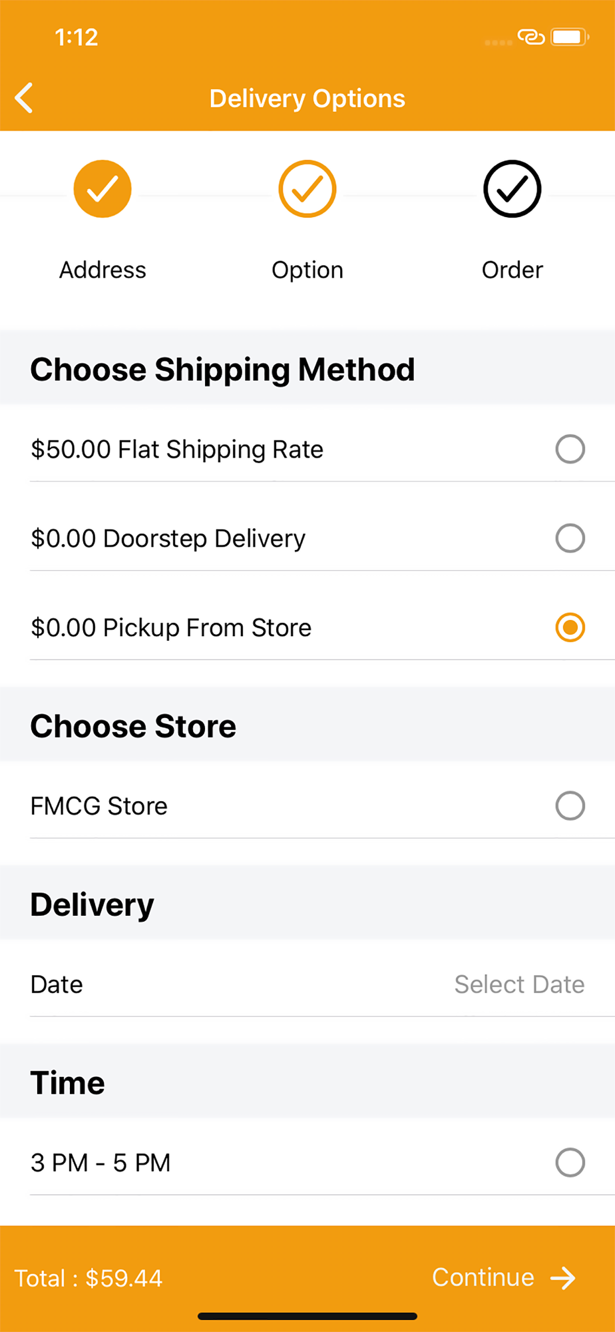Image resolution: width=615 pixels, height=1332 pixels.
Task: Tap the Date row label
Action: pyautogui.click(x=57, y=984)
